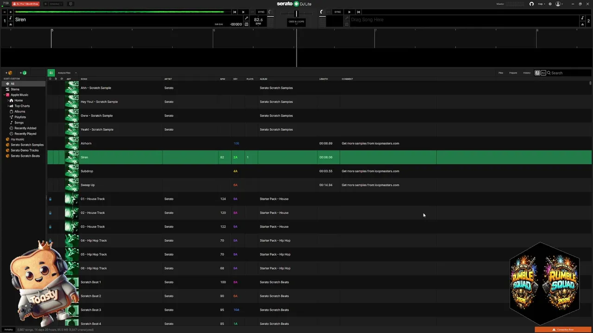Screen dimensions: 593x333
Task: Expand the Top Charts item
Action: pos(8,106)
